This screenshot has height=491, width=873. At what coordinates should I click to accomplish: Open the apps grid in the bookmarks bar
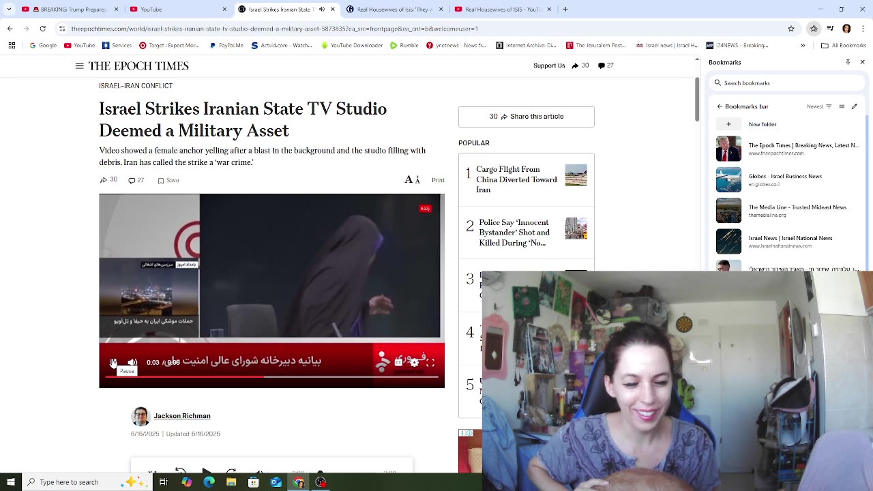coord(12,46)
